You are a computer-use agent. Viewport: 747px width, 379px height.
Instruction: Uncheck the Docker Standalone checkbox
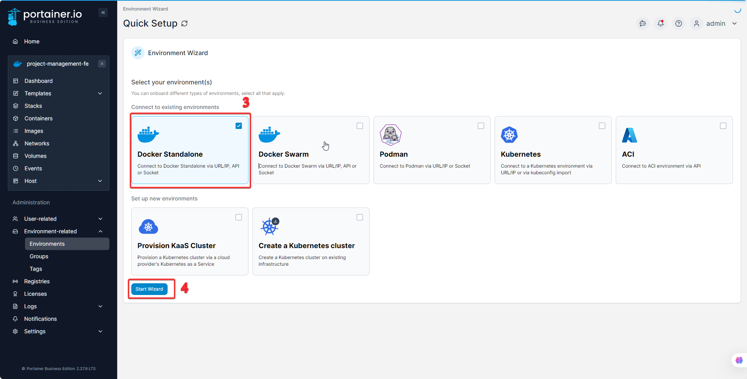click(239, 126)
